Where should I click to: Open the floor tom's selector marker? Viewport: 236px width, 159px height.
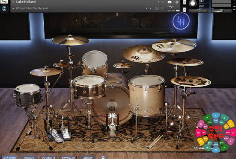point(162,81)
